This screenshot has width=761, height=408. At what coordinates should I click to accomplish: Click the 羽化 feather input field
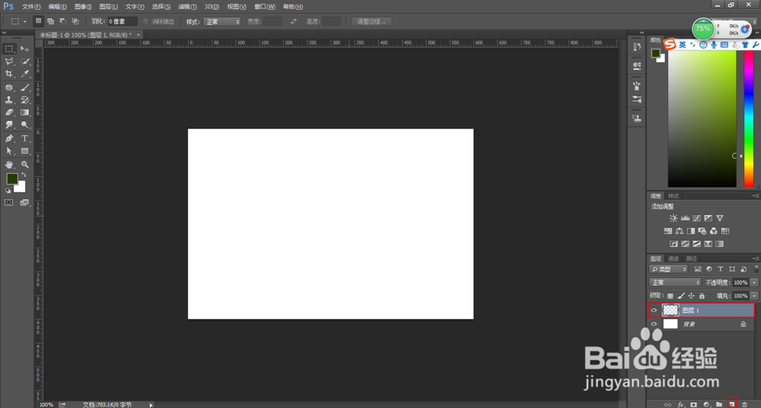(x=122, y=22)
